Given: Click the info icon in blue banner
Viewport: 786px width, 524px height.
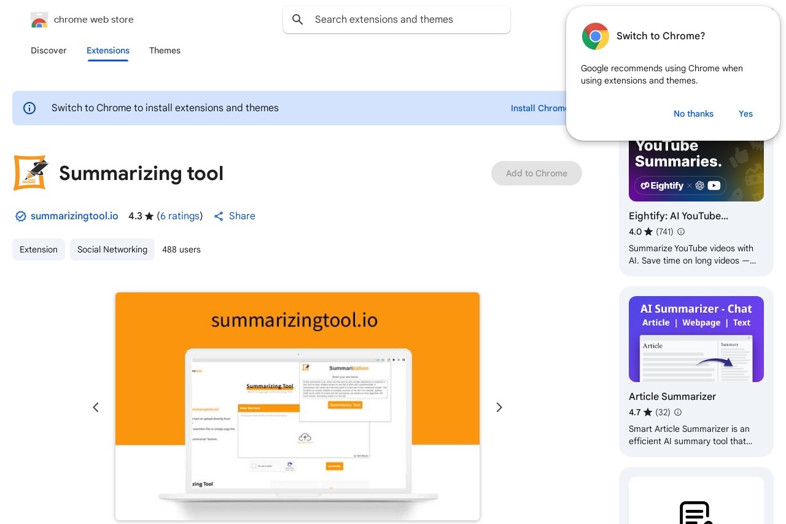Looking at the screenshot, I should point(29,108).
